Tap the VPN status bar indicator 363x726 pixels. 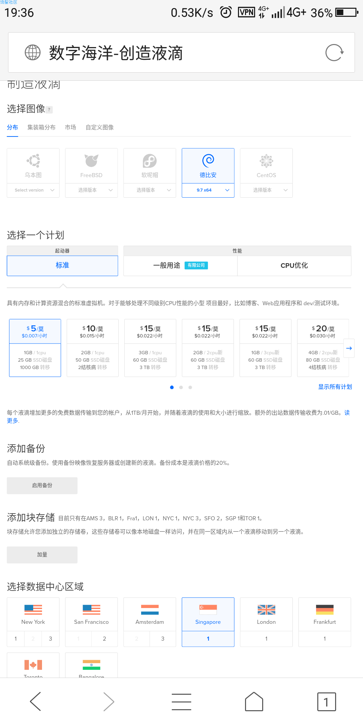point(246,12)
